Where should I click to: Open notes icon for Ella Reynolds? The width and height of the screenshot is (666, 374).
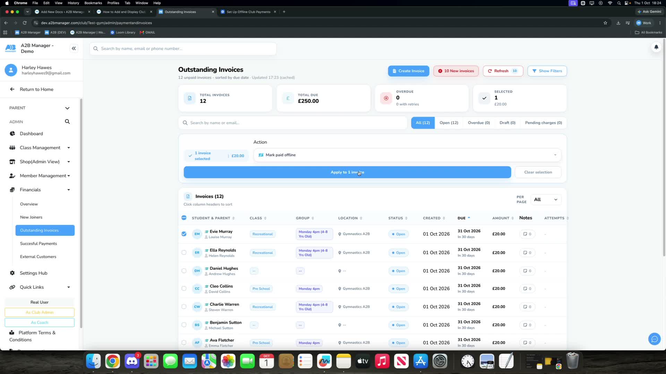[527, 253]
